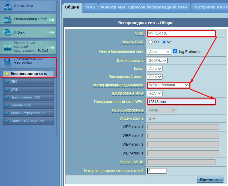The height and width of the screenshot is (186, 228).
Task: Click the arrow beside Администрирование
Action: [x=7, y=113]
